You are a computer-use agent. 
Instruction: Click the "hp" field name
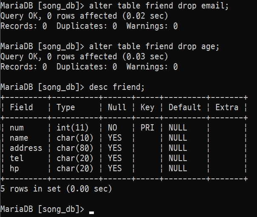14,168
